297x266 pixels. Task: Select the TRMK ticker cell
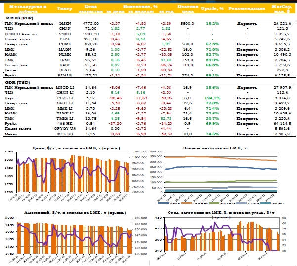[x=65, y=60]
